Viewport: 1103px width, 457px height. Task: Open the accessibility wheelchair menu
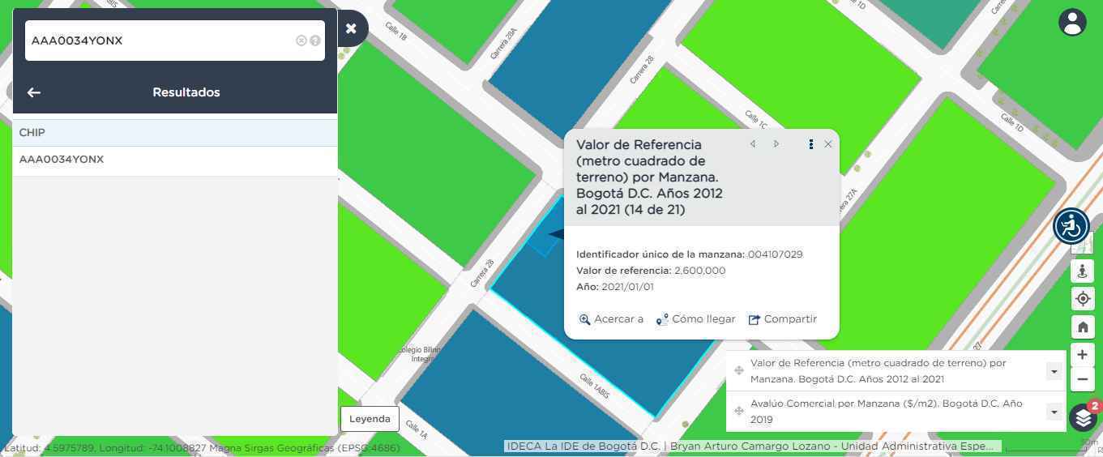point(1071,226)
